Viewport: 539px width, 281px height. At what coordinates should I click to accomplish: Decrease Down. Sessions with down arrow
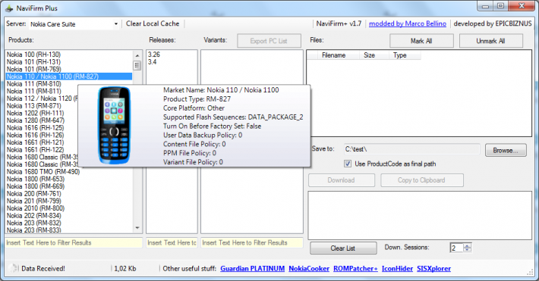pyautogui.click(x=467, y=250)
